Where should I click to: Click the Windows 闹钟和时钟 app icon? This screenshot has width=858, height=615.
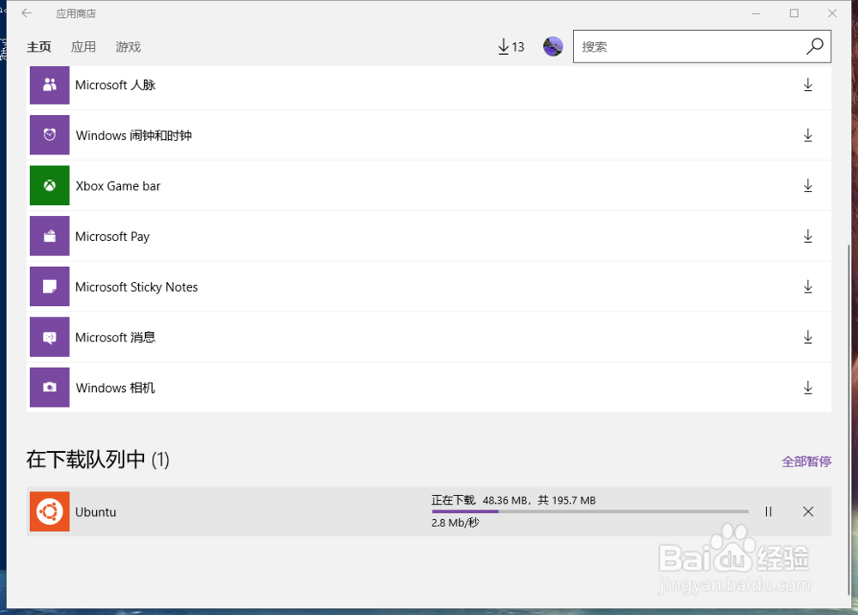coord(49,135)
